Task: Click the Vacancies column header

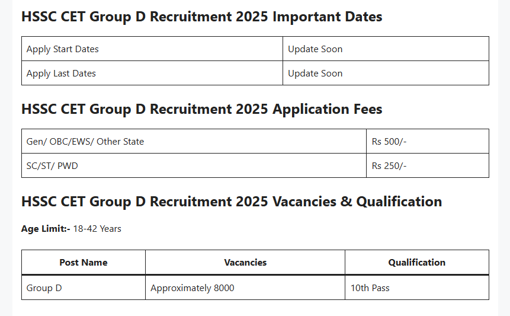Action: pyautogui.click(x=245, y=262)
